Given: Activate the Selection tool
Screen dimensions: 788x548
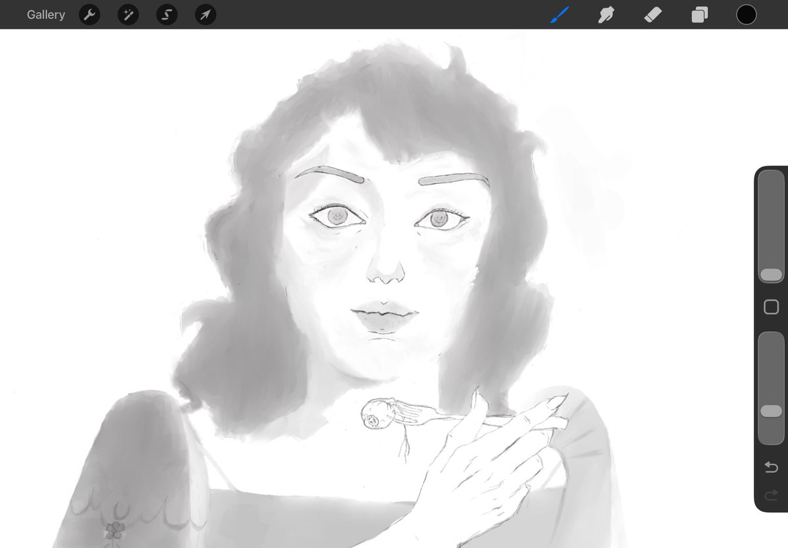Looking at the screenshot, I should pos(167,14).
